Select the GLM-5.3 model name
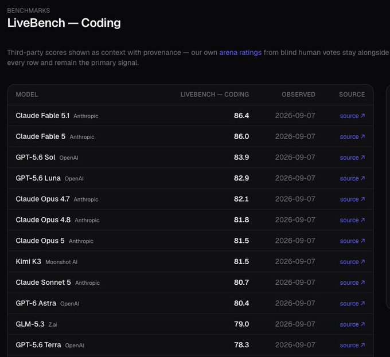 (30, 324)
